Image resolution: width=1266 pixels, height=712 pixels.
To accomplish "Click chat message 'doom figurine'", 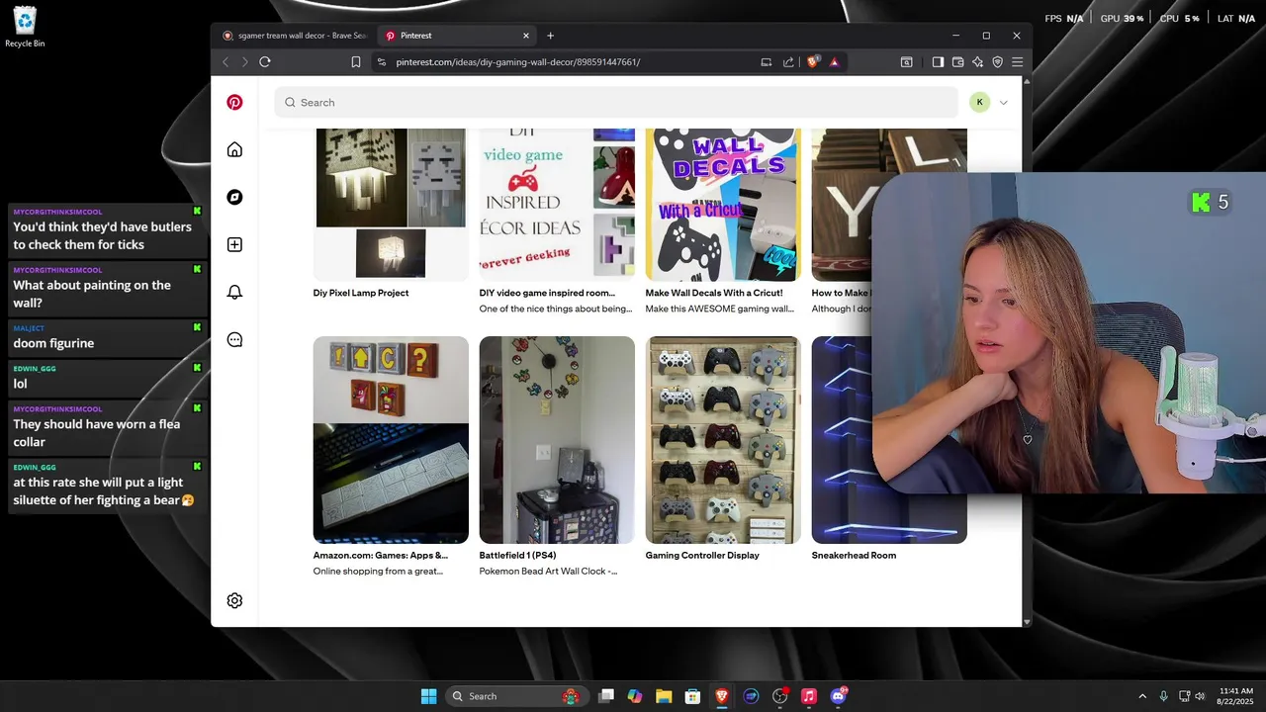I will click(53, 343).
